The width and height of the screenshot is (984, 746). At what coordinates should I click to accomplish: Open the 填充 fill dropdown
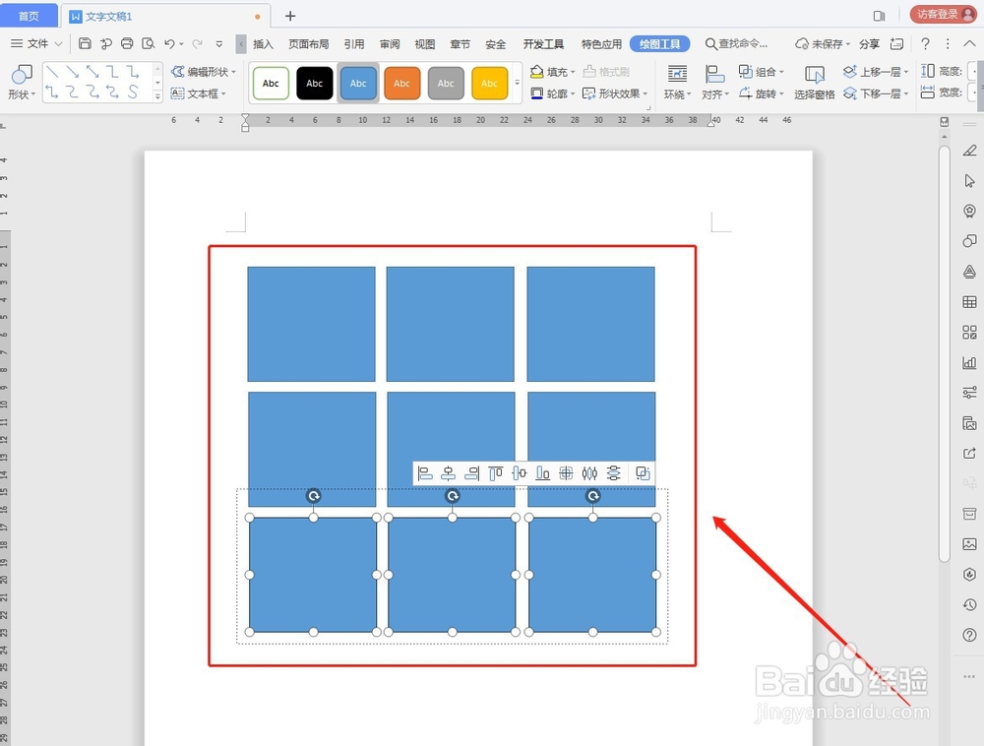point(552,72)
